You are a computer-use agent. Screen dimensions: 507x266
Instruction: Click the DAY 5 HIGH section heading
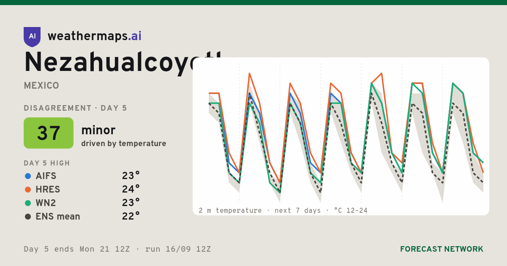point(47,163)
